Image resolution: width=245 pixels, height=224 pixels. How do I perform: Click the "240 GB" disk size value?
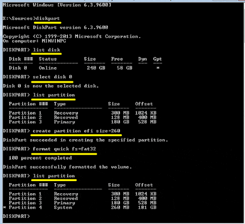(x=96, y=68)
